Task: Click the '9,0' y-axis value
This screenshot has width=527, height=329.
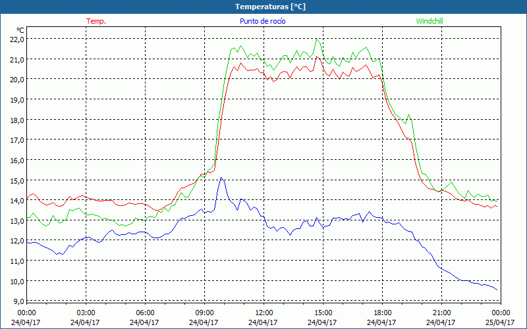Action: (19, 301)
